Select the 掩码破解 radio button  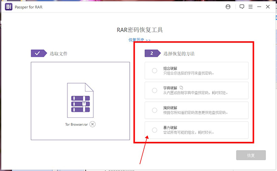pos(155,110)
